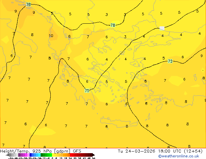Pick the dark blue swatch in color legend
The image size is (206, 159).
click(31, 155)
